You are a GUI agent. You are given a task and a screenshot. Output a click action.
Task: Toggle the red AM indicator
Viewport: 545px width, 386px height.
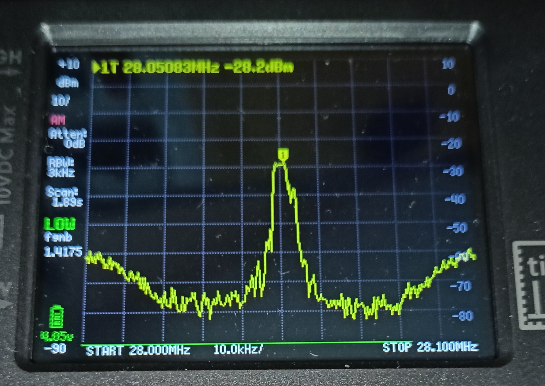(58, 120)
